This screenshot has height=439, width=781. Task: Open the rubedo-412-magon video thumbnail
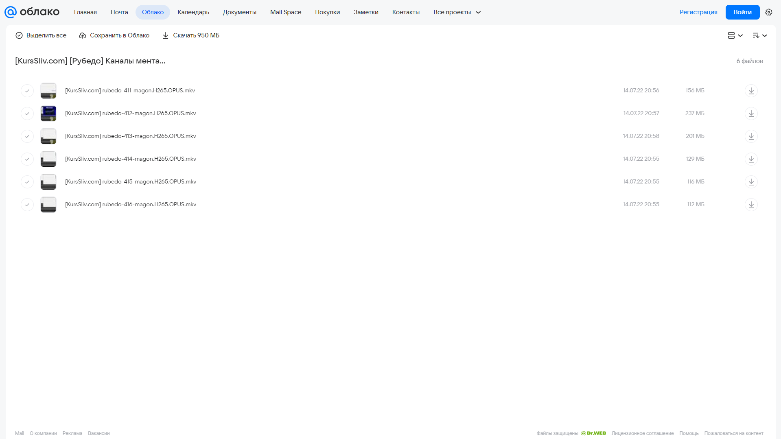pos(48,114)
